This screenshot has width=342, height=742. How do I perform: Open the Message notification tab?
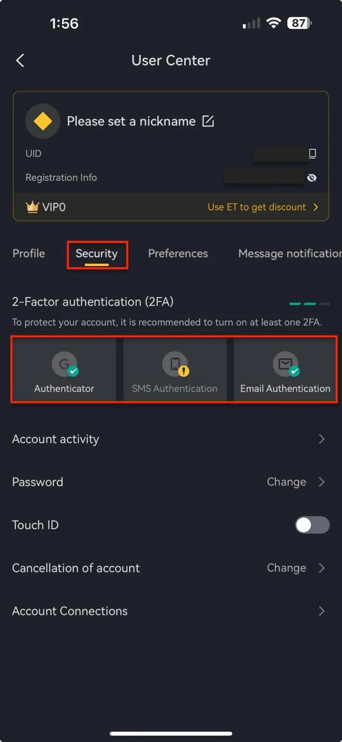pyautogui.click(x=290, y=253)
